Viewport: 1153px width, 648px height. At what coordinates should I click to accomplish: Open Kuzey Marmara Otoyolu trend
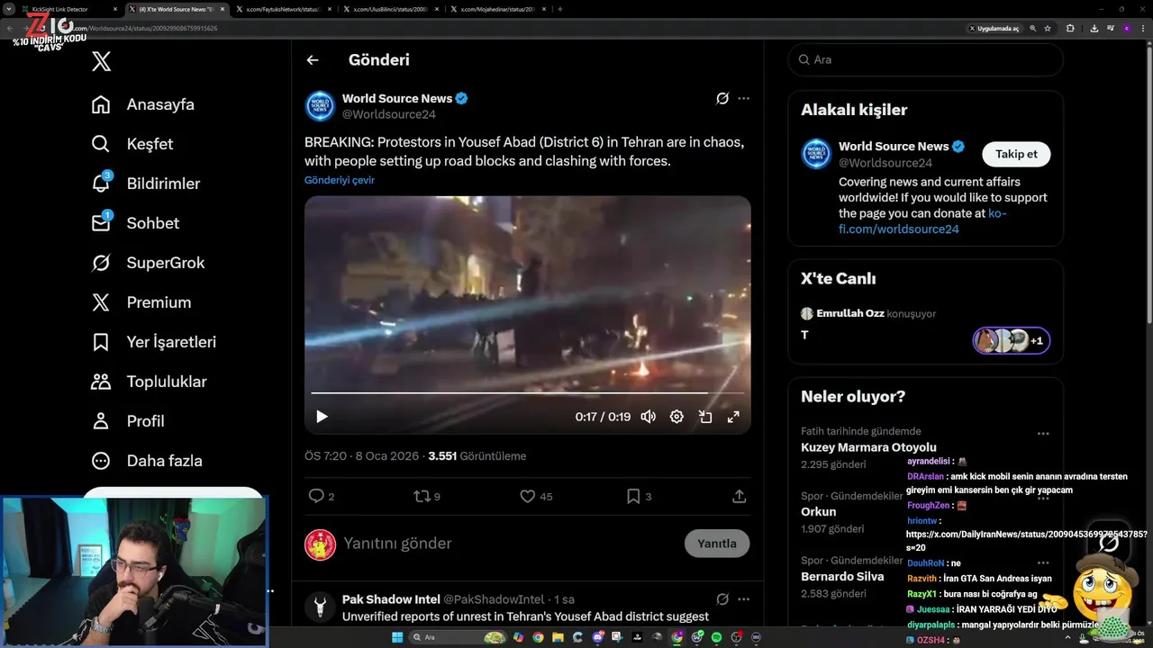pyautogui.click(x=868, y=447)
